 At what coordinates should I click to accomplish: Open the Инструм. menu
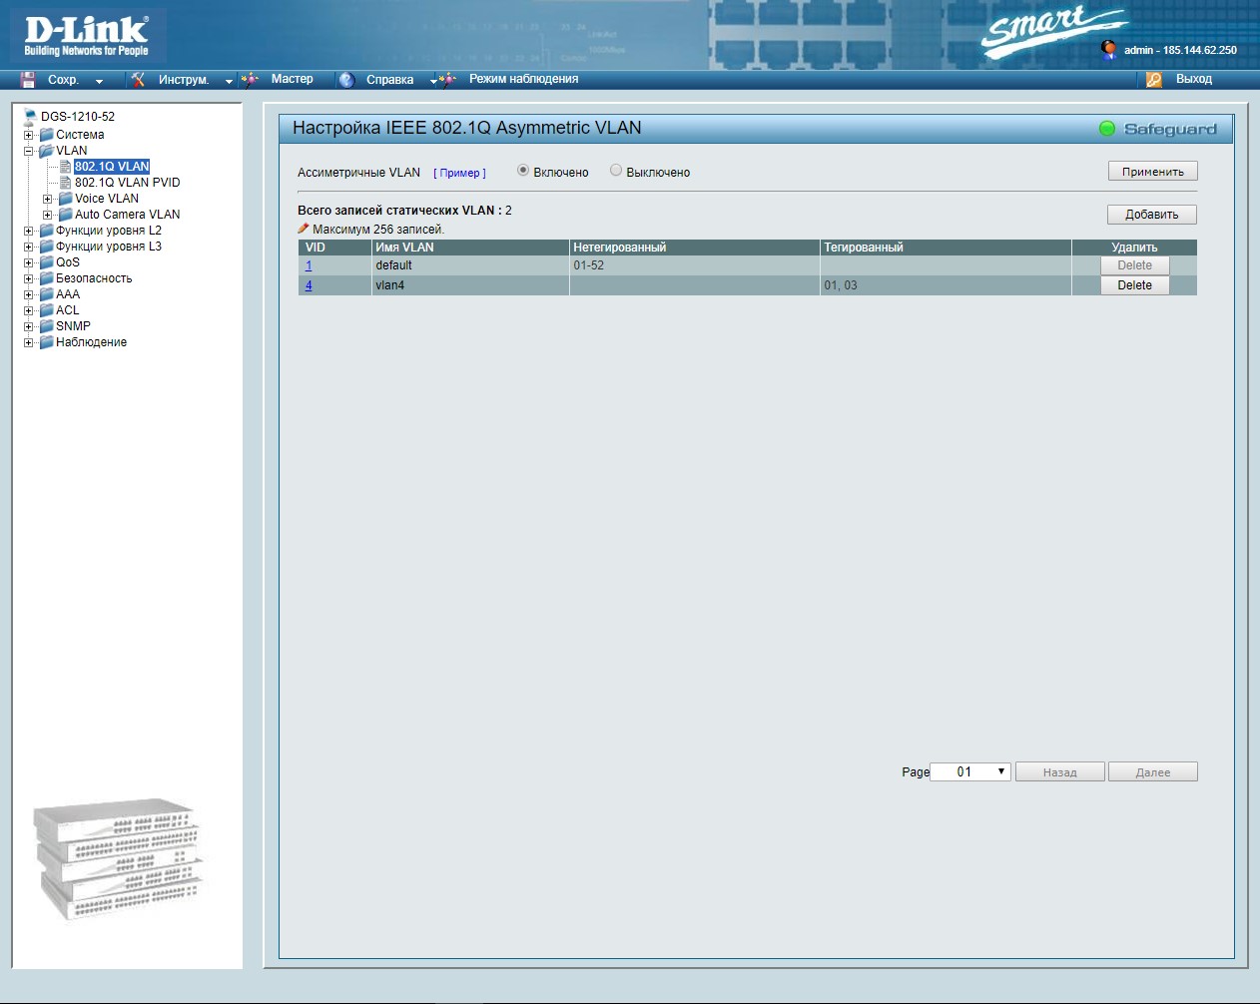(184, 80)
